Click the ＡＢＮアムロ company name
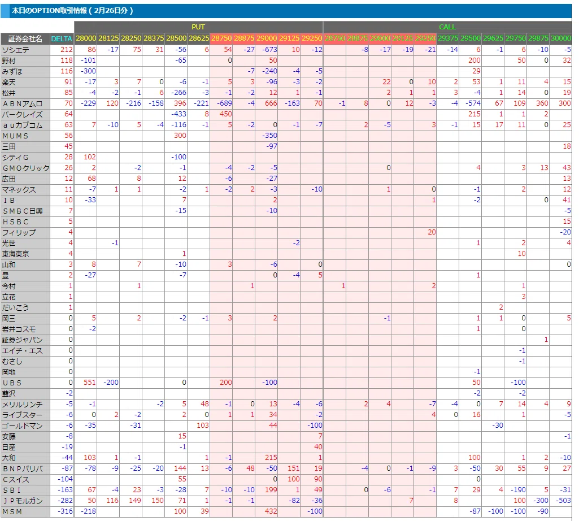 [23, 104]
